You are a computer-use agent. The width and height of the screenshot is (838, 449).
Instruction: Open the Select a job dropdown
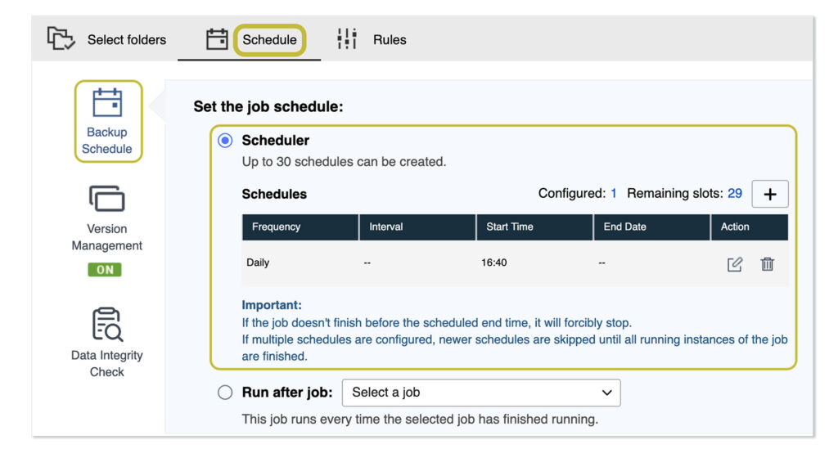click(480, 393)
